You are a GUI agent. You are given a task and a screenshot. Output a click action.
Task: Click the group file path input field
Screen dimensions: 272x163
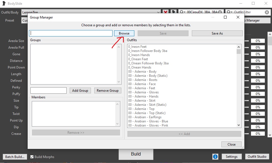click(71, 33)
